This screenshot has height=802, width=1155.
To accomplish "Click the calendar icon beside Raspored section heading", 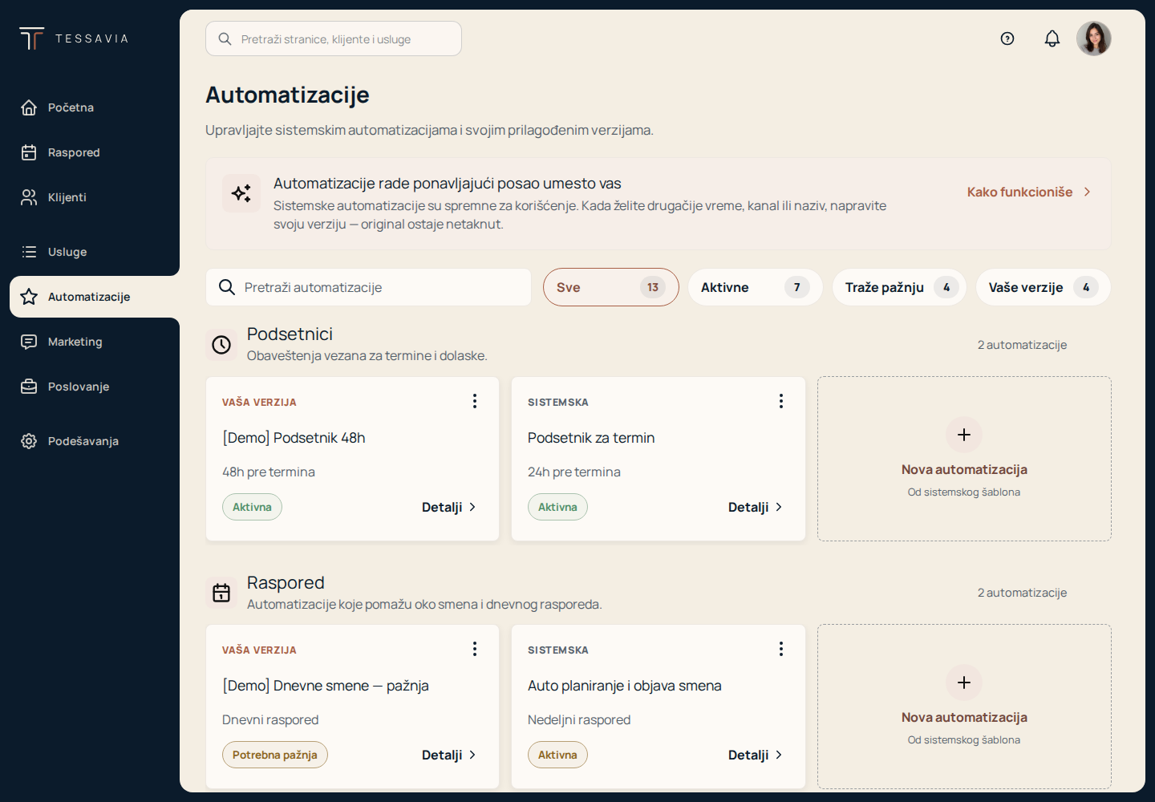I will pos(221,593).
